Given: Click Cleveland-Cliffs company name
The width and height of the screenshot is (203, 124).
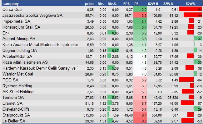Looking at the screenshot, I should [16, 109].
